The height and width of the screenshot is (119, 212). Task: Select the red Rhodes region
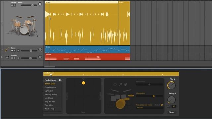(87, 57)
